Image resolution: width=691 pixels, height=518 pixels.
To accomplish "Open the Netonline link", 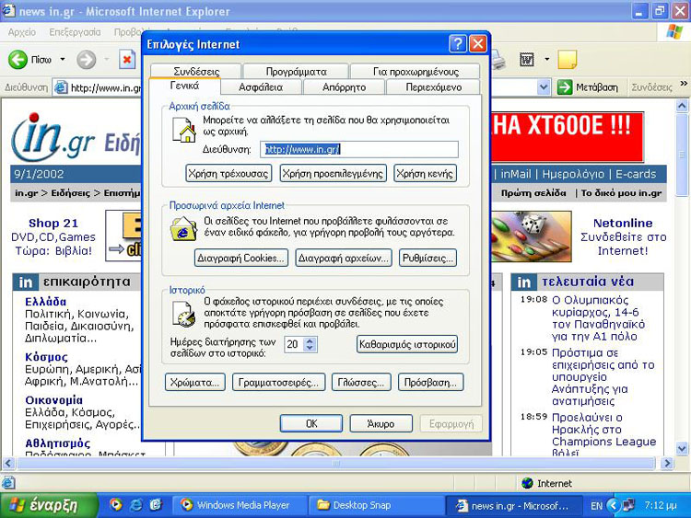I will pos(623,224).
